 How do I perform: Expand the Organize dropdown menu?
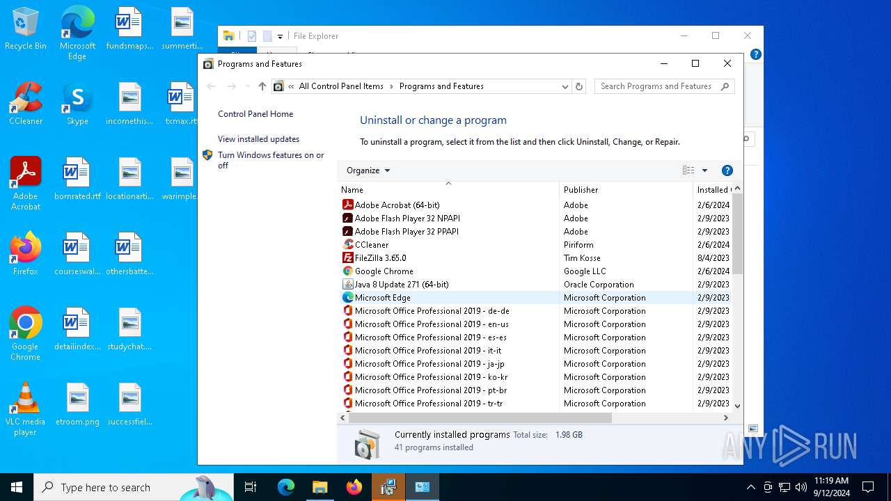[x=368, y=170]
